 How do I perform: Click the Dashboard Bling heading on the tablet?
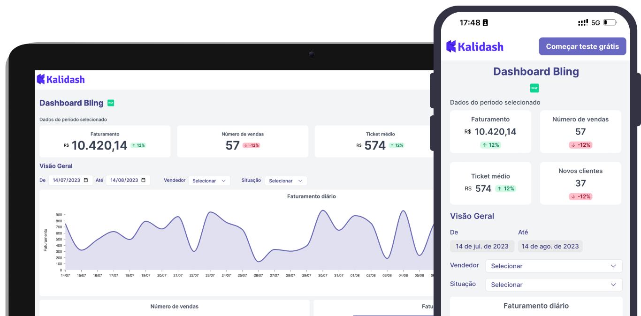pyautogui.click(x=71, y=103)
